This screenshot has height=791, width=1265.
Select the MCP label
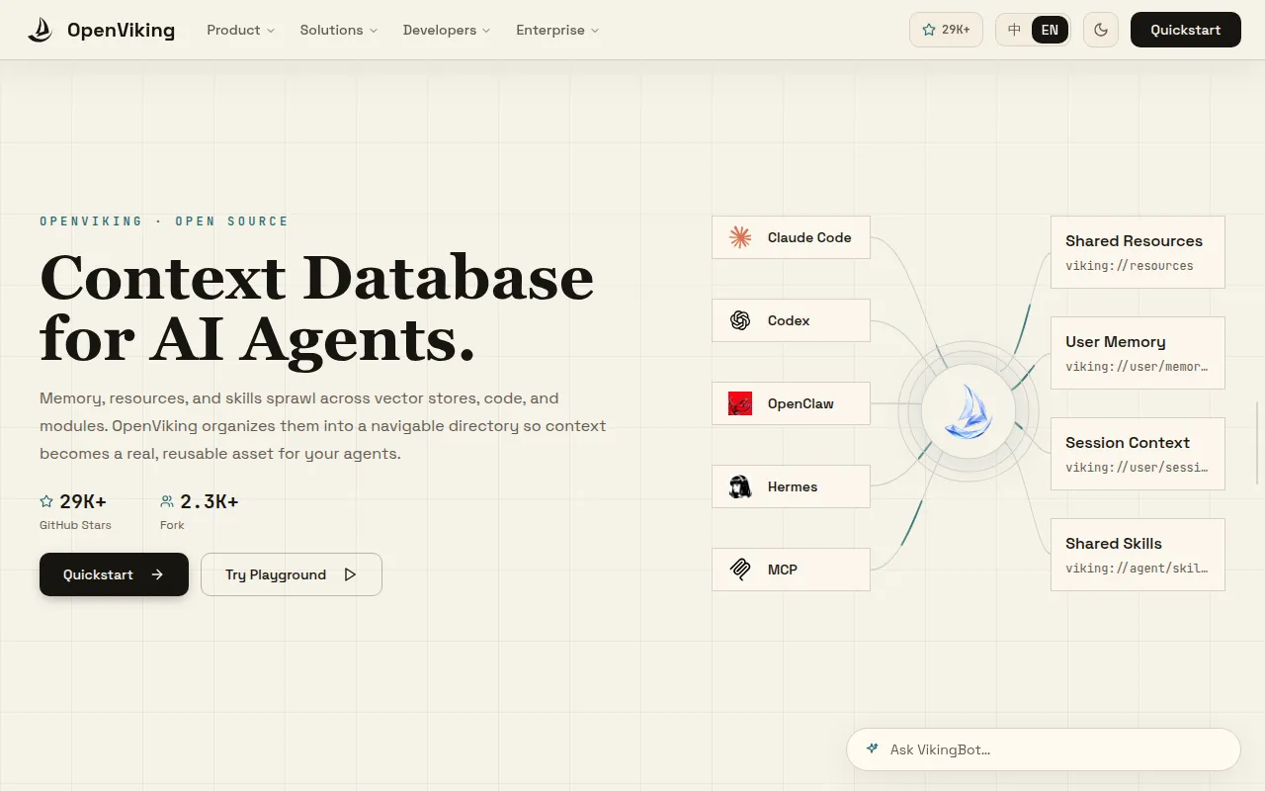click(783, 570)
